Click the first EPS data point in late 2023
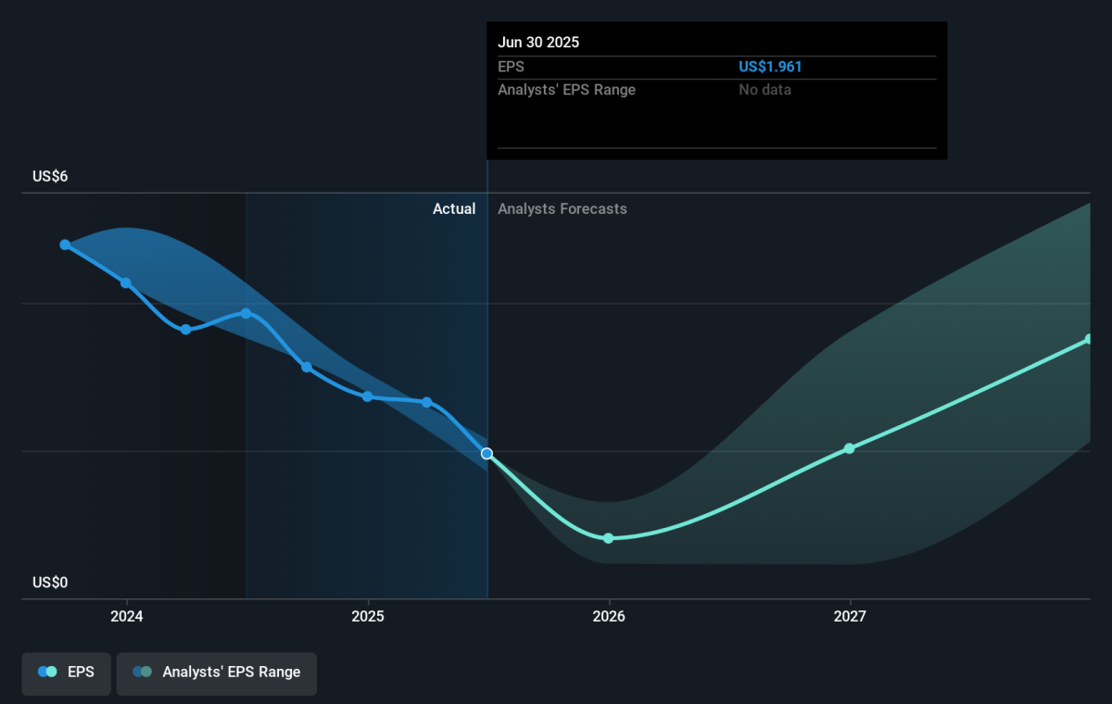 (x=65, y=245)
